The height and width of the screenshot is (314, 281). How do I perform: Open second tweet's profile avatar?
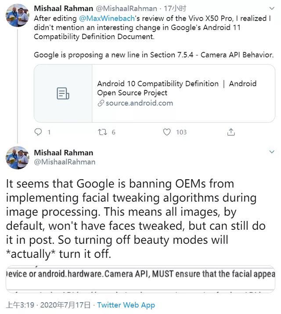[x=17, y=157]
